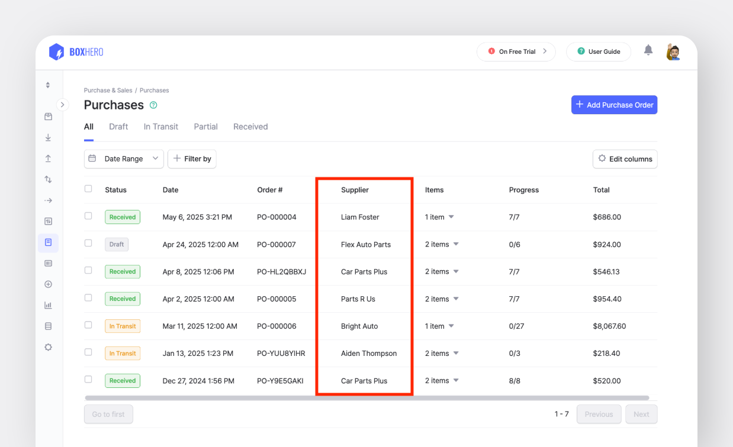This screenshot has height=447, width=733.
Task: Click the horizontal scrollbar below the table
Action: (x=367, y=398)
